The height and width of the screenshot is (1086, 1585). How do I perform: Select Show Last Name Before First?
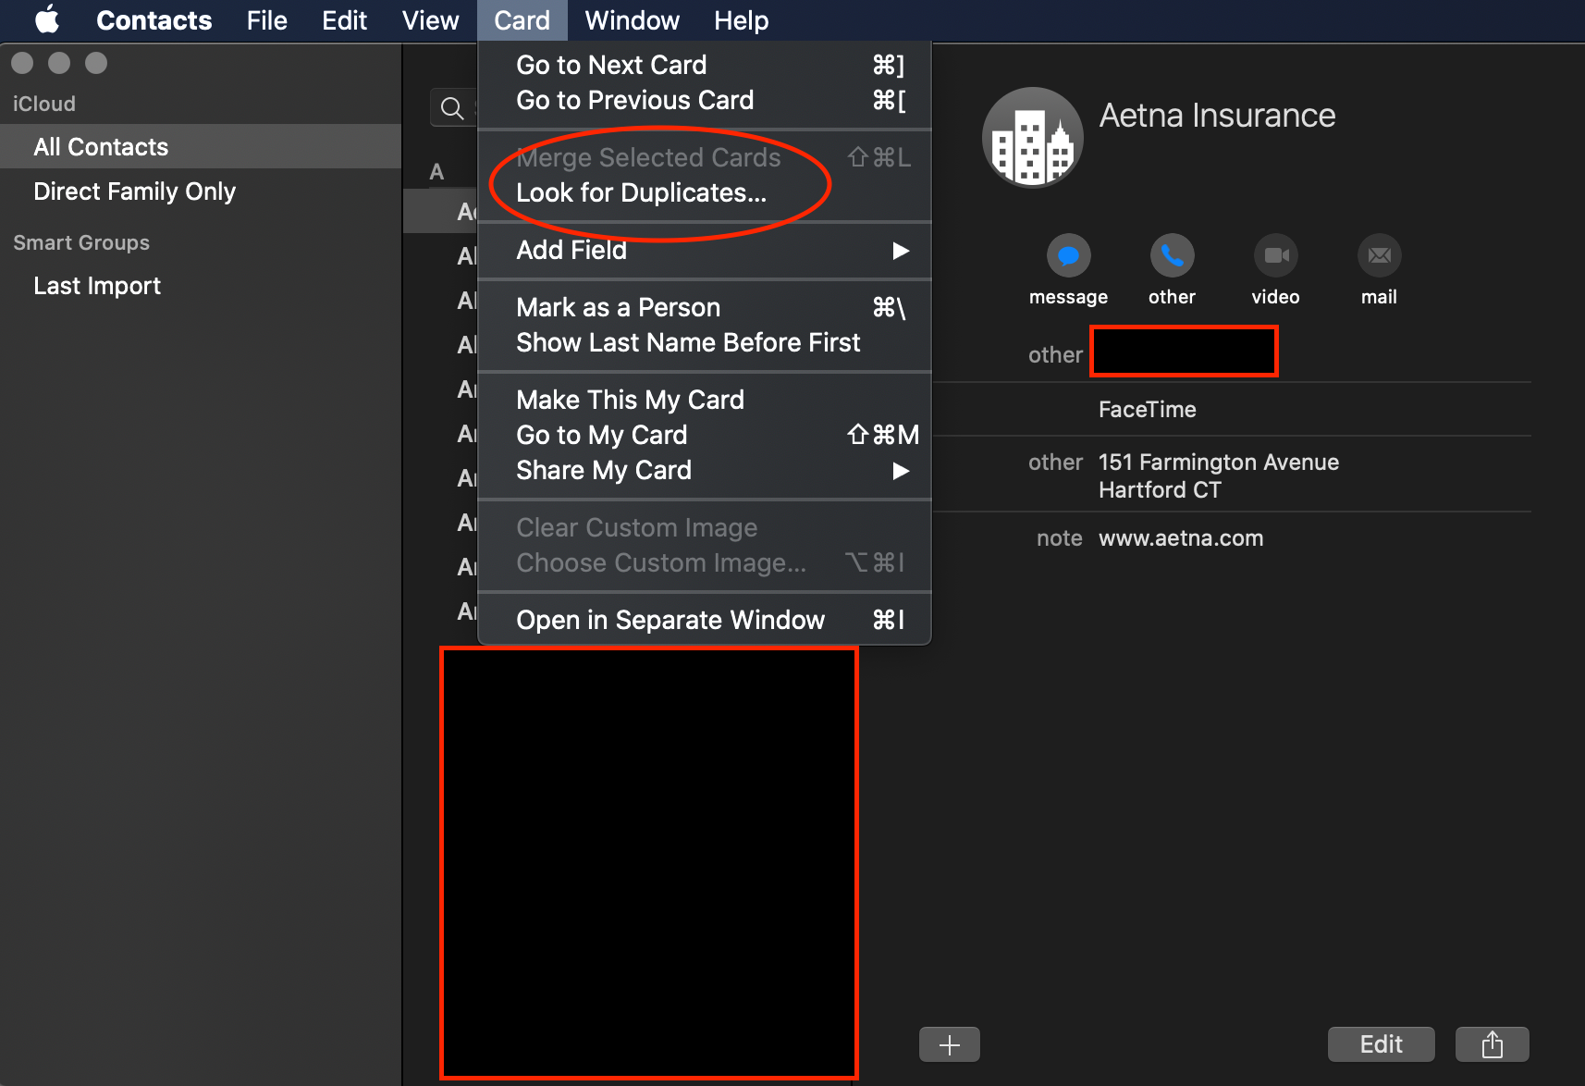[705, 342]
